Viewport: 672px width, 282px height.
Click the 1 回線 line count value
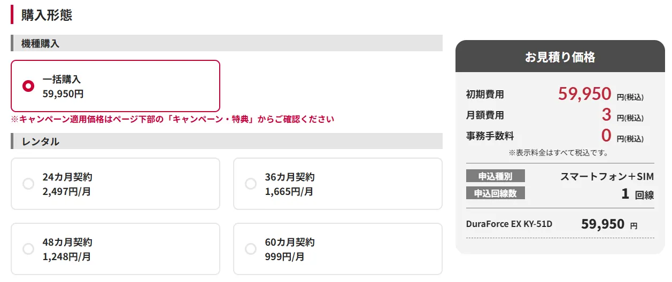[x=637, y=194]
